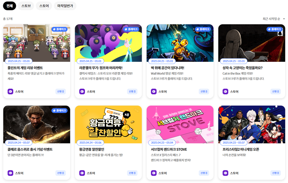Screen dimensions: 288x183
Task: Click the title 황금연휴 알찬할인
Action: (x=92, y=150)
